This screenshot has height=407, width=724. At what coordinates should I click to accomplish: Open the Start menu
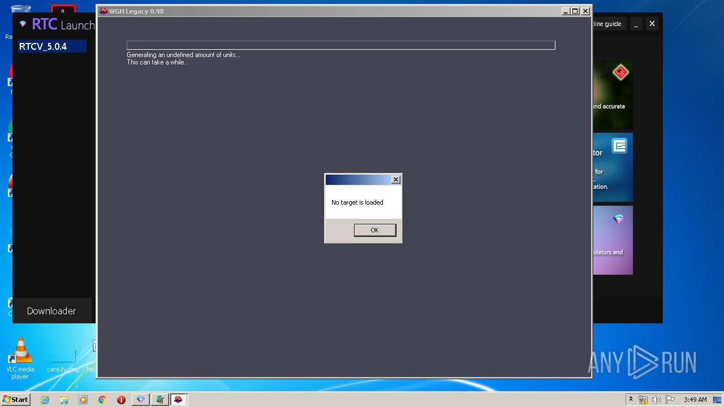tap(15, 400)
